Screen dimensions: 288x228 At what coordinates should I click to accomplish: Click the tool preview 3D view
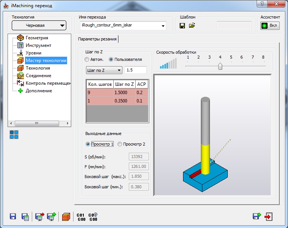coord(212,135)
